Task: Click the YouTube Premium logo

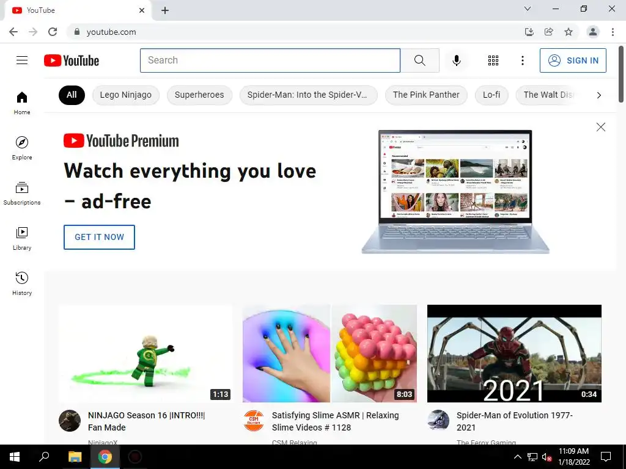Action: pyautogui.click(x=122, y=141)
